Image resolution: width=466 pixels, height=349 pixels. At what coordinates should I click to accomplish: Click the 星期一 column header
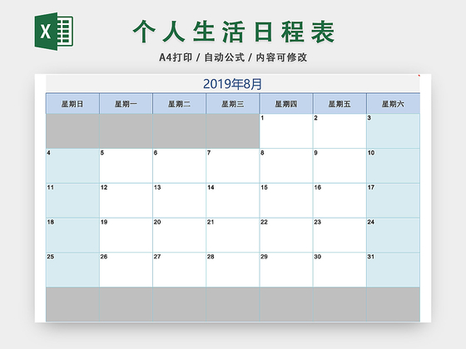coord(126,104)
